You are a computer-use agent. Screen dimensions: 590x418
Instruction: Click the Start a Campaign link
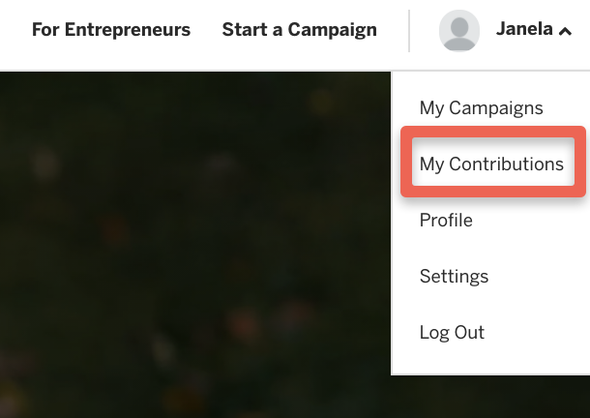299,30
